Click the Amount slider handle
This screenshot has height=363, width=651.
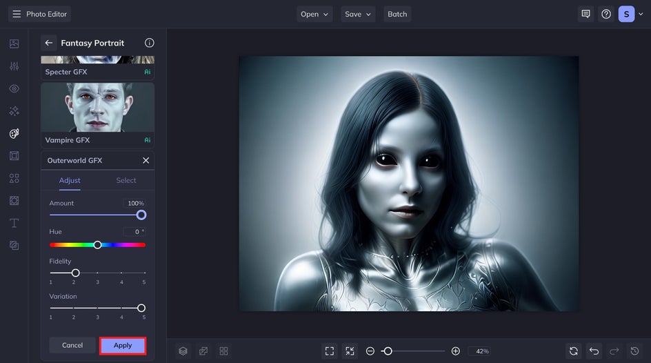pyautogui.click(x=141, y=215)
